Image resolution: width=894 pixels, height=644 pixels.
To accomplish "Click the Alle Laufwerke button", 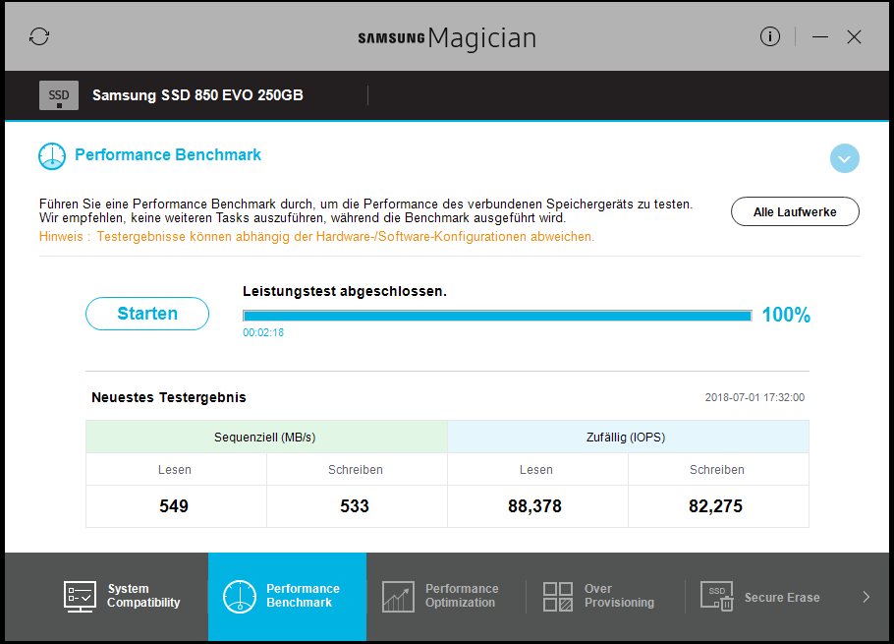I will pos(795,211).
